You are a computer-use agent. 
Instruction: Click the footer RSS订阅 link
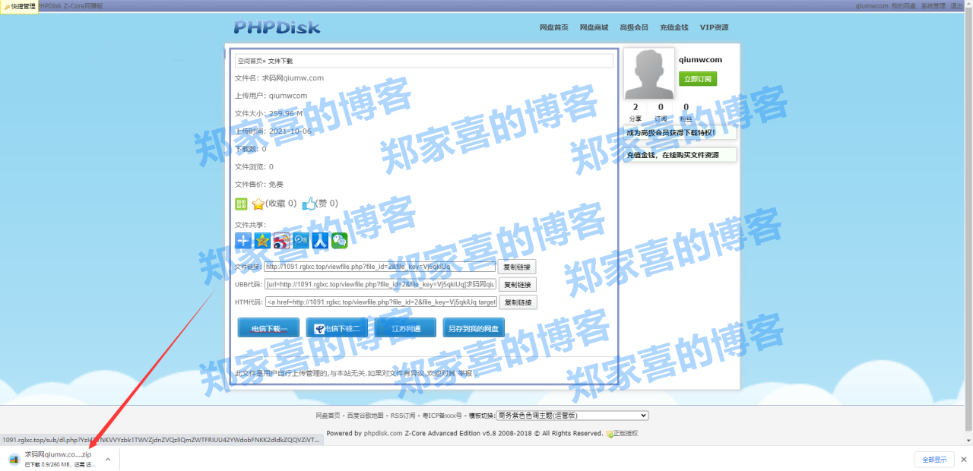pyautogui.click(x=403, y=416)
